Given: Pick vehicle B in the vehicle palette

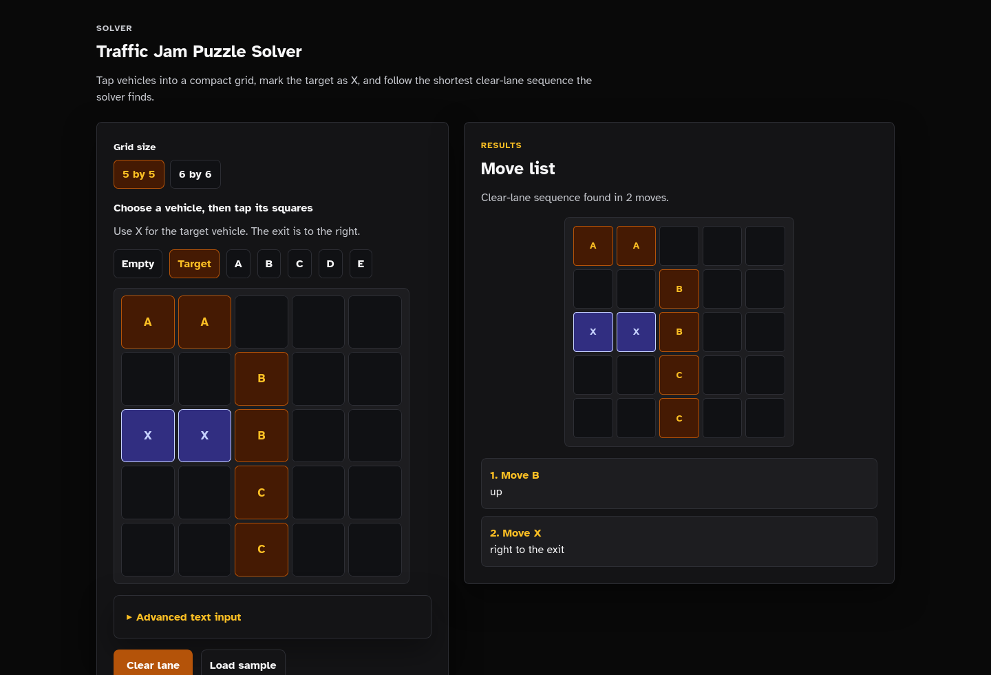Looking at the screenshot, I should [x=269, y=264].
